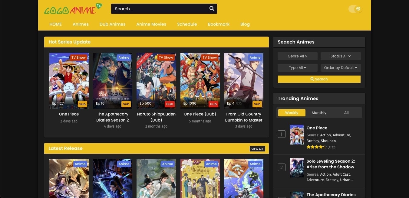Screen dimensions: 409x198
Task: Click TV Show badge on Naruto Shippuuden poster
Action: point(166,57)
